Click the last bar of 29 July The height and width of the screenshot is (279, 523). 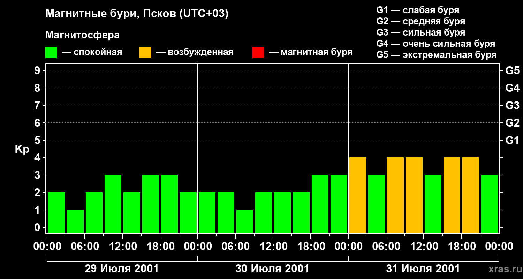188,212
